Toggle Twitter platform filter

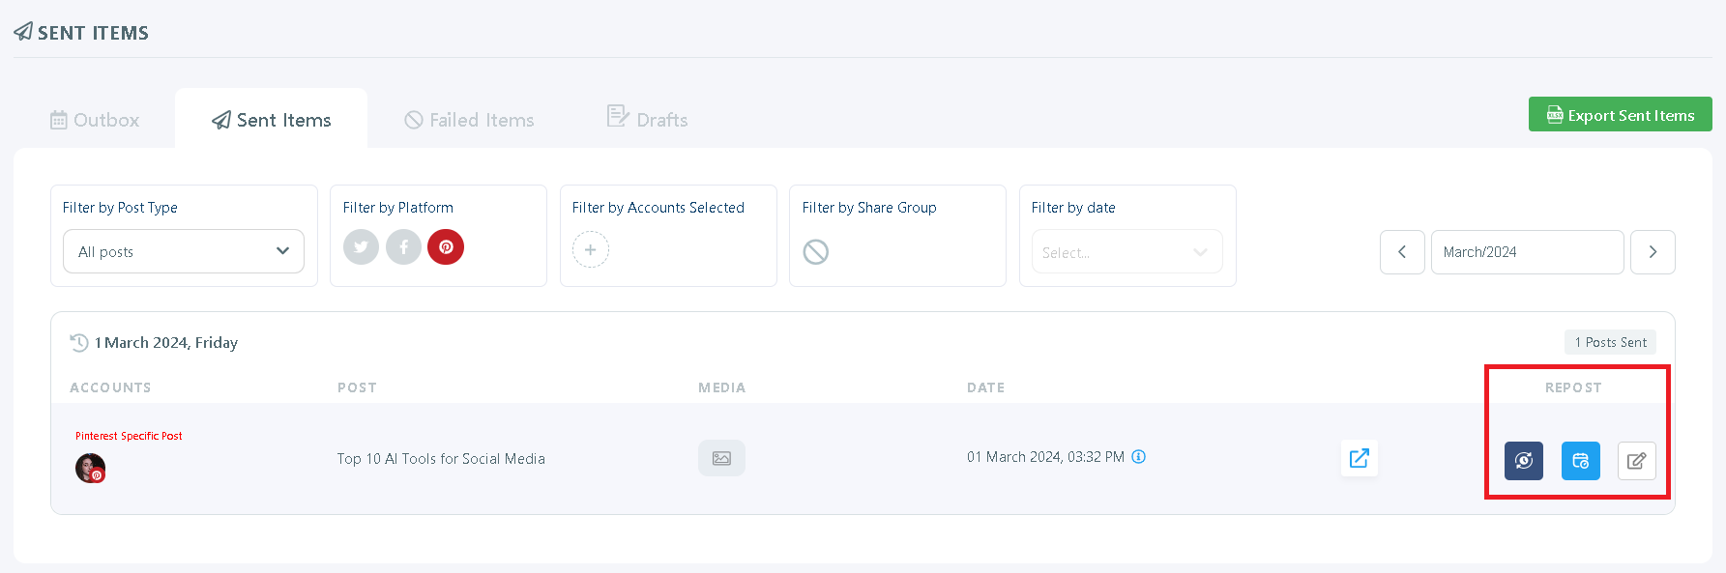tap(361, 247)
